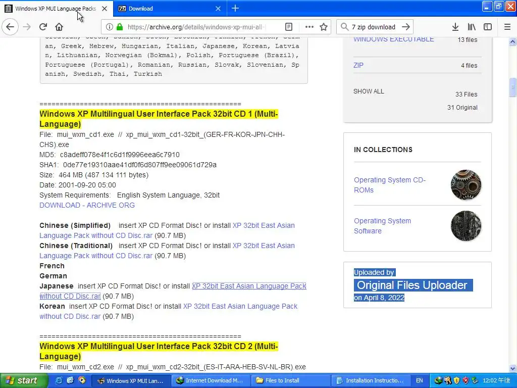Click the '7 zip download' search box

coord(374,27)
